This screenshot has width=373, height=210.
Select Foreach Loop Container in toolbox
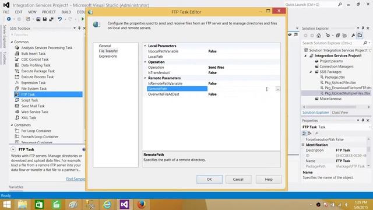[x=40, y=136]
